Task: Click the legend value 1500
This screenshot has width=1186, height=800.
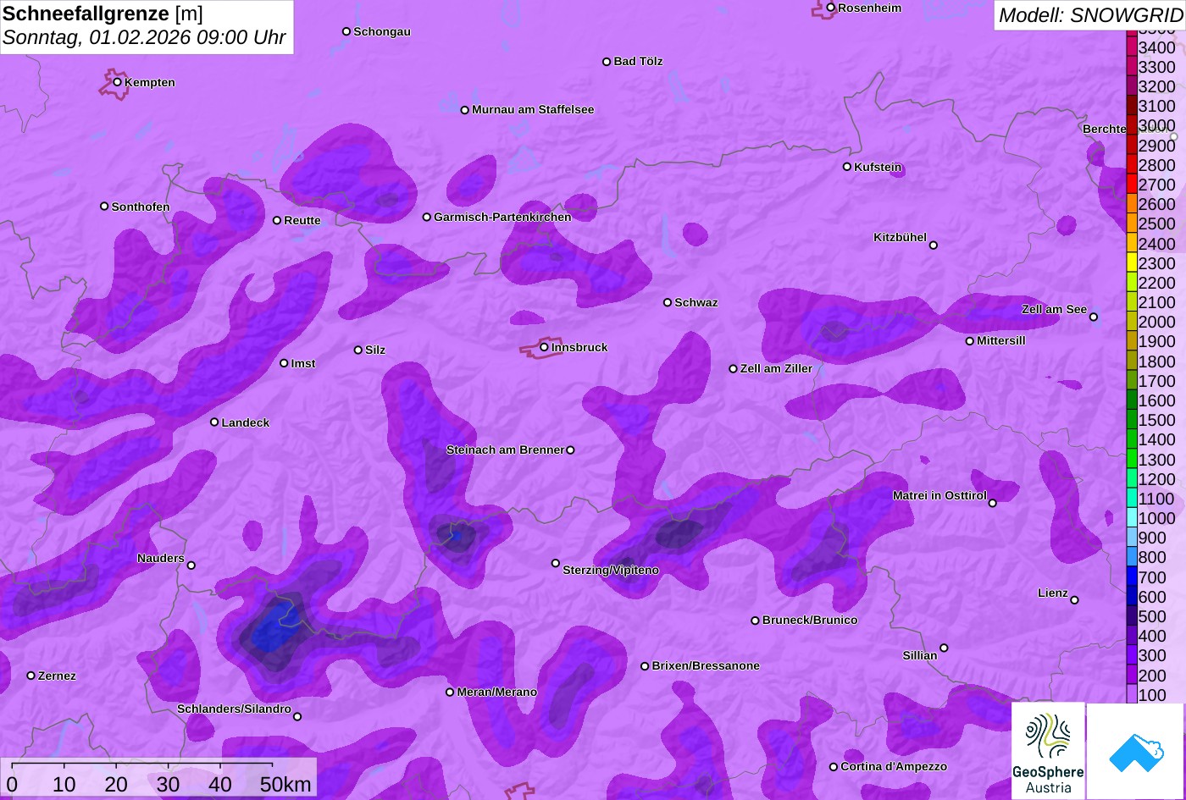Action: 1157,421
